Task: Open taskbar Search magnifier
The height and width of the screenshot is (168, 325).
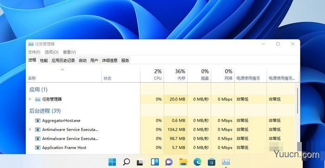Action: pos(126,162)
